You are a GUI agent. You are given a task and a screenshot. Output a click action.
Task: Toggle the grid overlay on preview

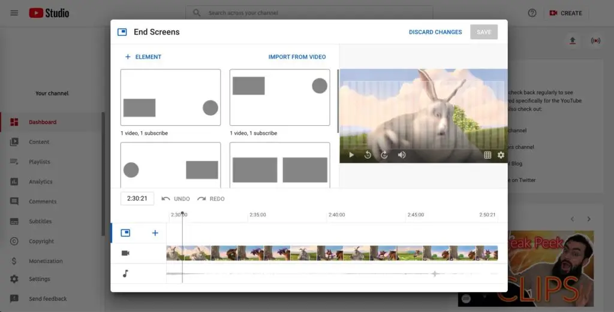[487, 155]
